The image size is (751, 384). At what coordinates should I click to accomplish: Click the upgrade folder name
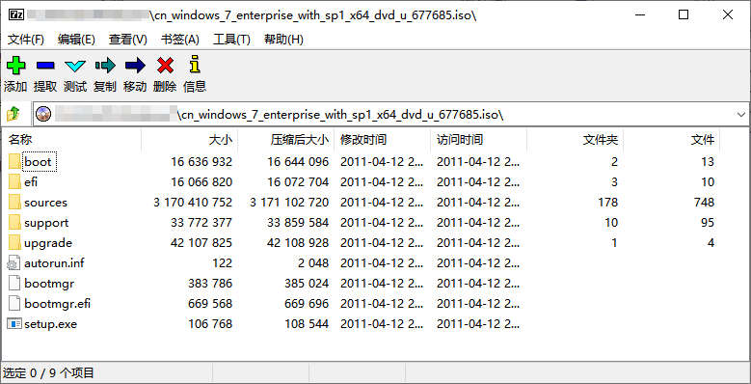[x=48, y=242]
